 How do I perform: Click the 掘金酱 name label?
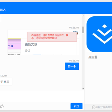(x=93, y=57)
